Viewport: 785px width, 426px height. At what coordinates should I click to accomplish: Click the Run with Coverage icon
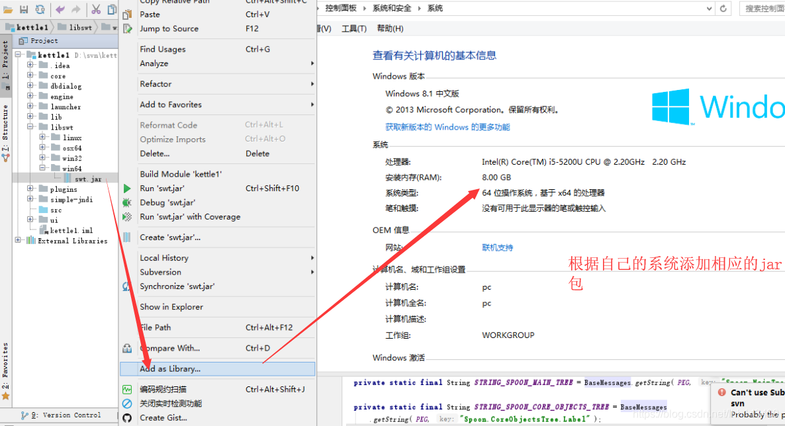point(127,217)
